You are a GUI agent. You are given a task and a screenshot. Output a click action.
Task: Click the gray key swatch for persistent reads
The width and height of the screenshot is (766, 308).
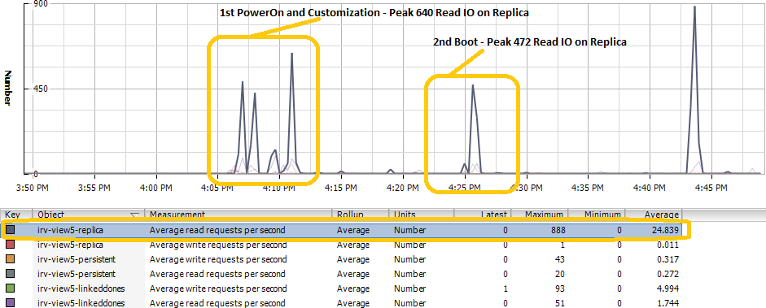click(11, 274)
